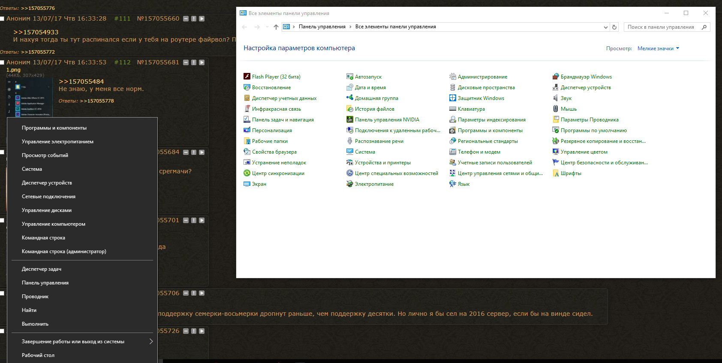The width and height of the screenshot is (722, 363).
Task: Click the Мышь icon
Action: (556, 109)
